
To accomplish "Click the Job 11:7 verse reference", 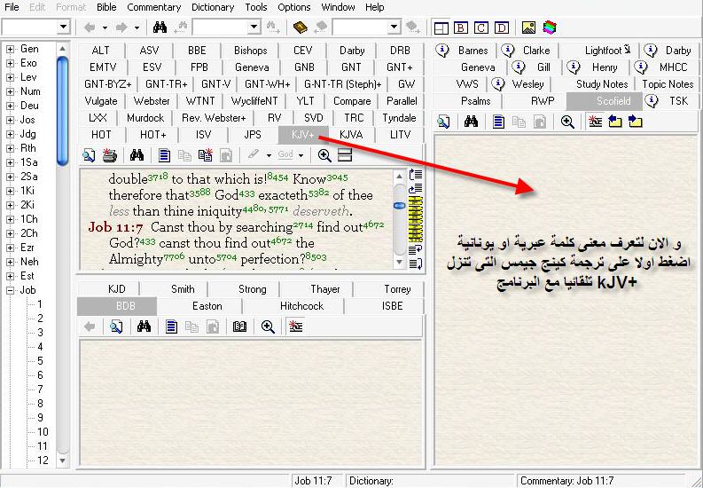I will click(115, 227).
